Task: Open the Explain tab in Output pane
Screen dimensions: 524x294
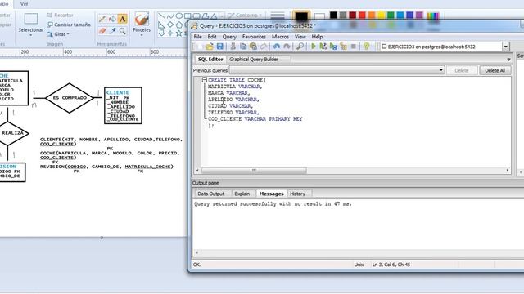Action: [x=242, y=194]
